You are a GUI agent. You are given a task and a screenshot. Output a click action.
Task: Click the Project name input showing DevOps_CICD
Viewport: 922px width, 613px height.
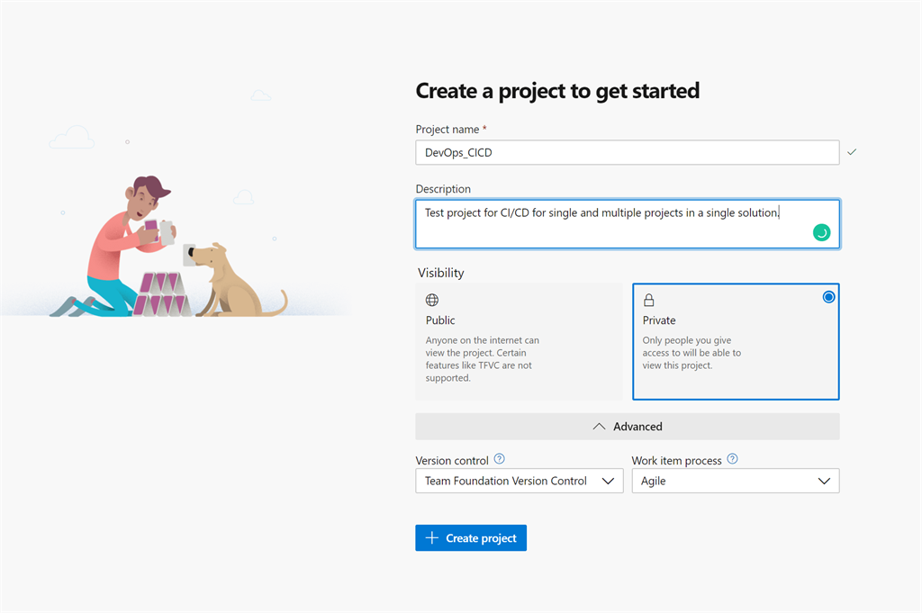point(628,152)
